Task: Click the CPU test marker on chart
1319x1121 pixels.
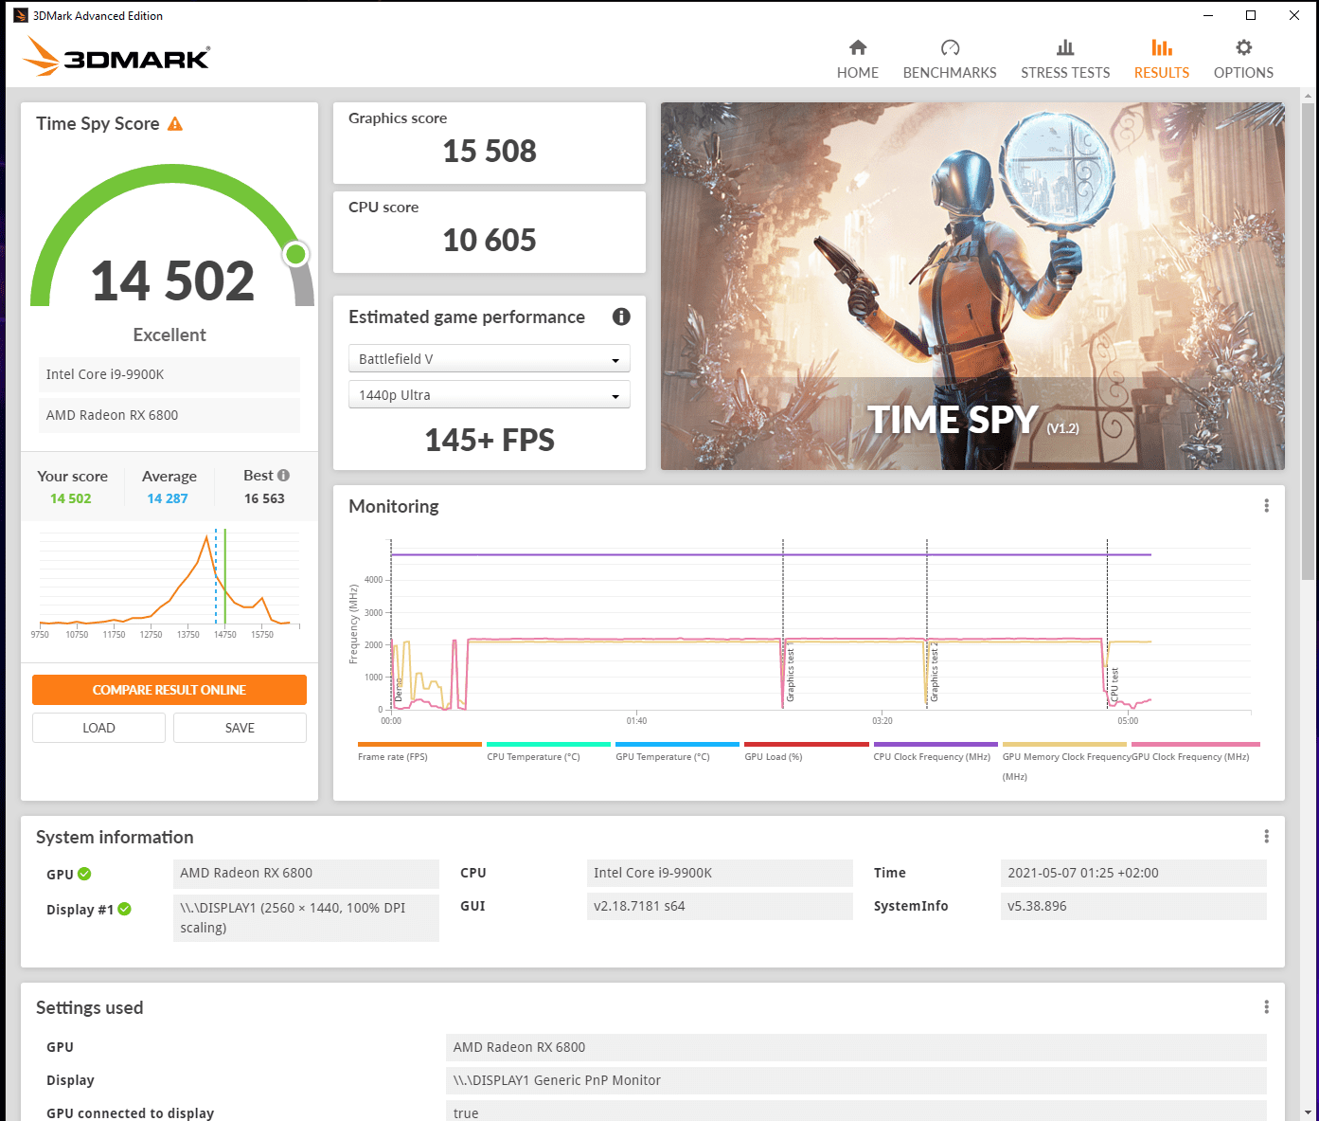Action: pyautogui.click(x=1108, y=625)
